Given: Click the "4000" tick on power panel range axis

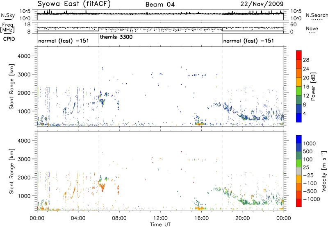Looking at the screenshot, I should pos(24,56).
